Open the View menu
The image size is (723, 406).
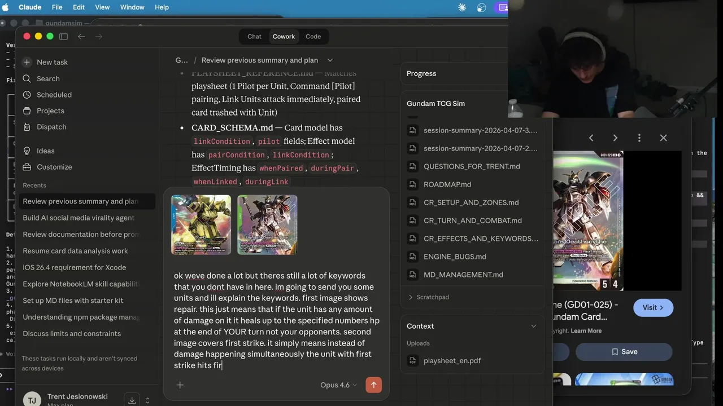point(102,7)
